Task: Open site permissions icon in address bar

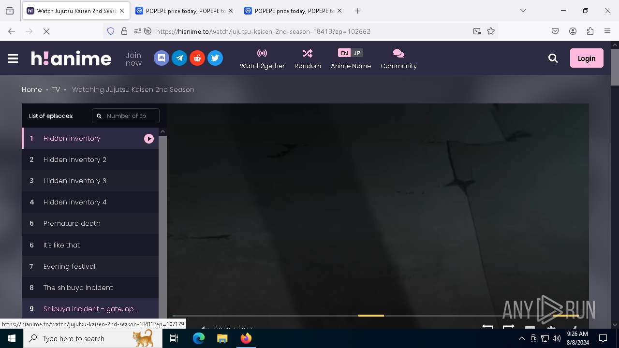Action: click(138, 31)
